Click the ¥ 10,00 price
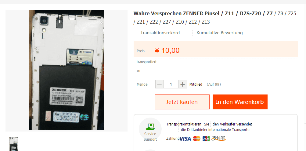This screenshot has width=306, height=151. click(x=167, y=50)
